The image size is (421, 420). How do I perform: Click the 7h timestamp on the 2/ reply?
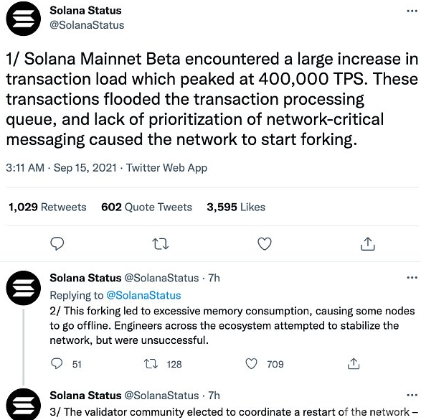tap(214, 278)
